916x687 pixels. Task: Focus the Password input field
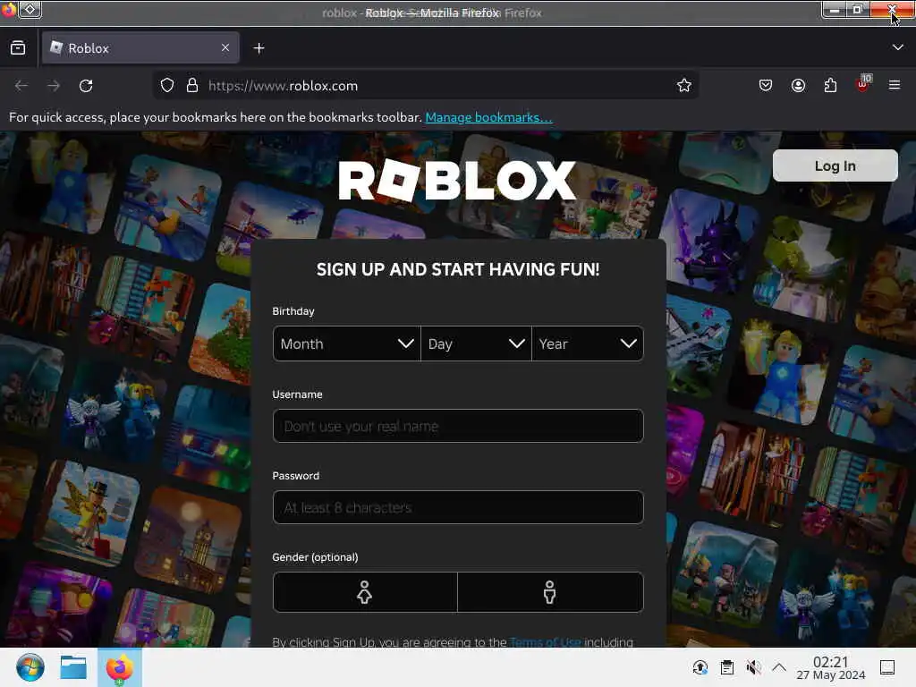458,507
